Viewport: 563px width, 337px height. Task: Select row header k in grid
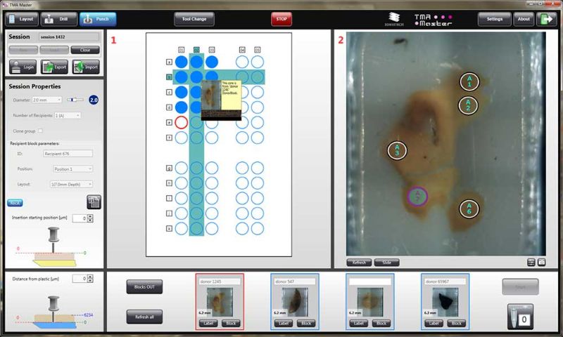[169, 228]
